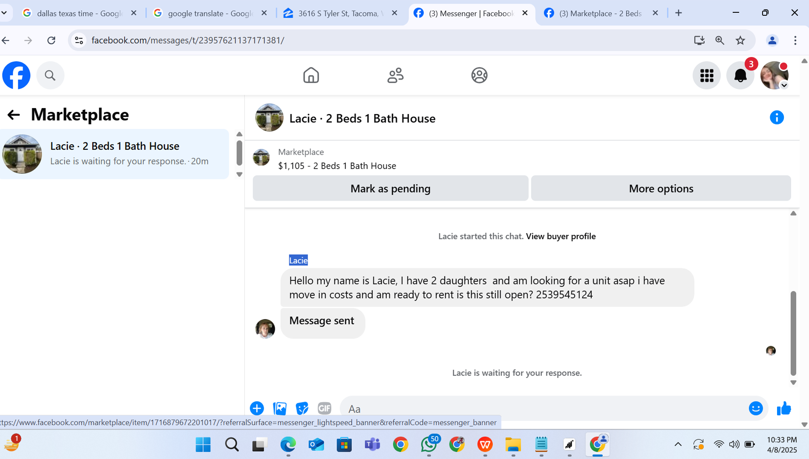809x459 pixels.
Task: Open Microsoft Teams from the taskbar
Action: click(372, 445)
